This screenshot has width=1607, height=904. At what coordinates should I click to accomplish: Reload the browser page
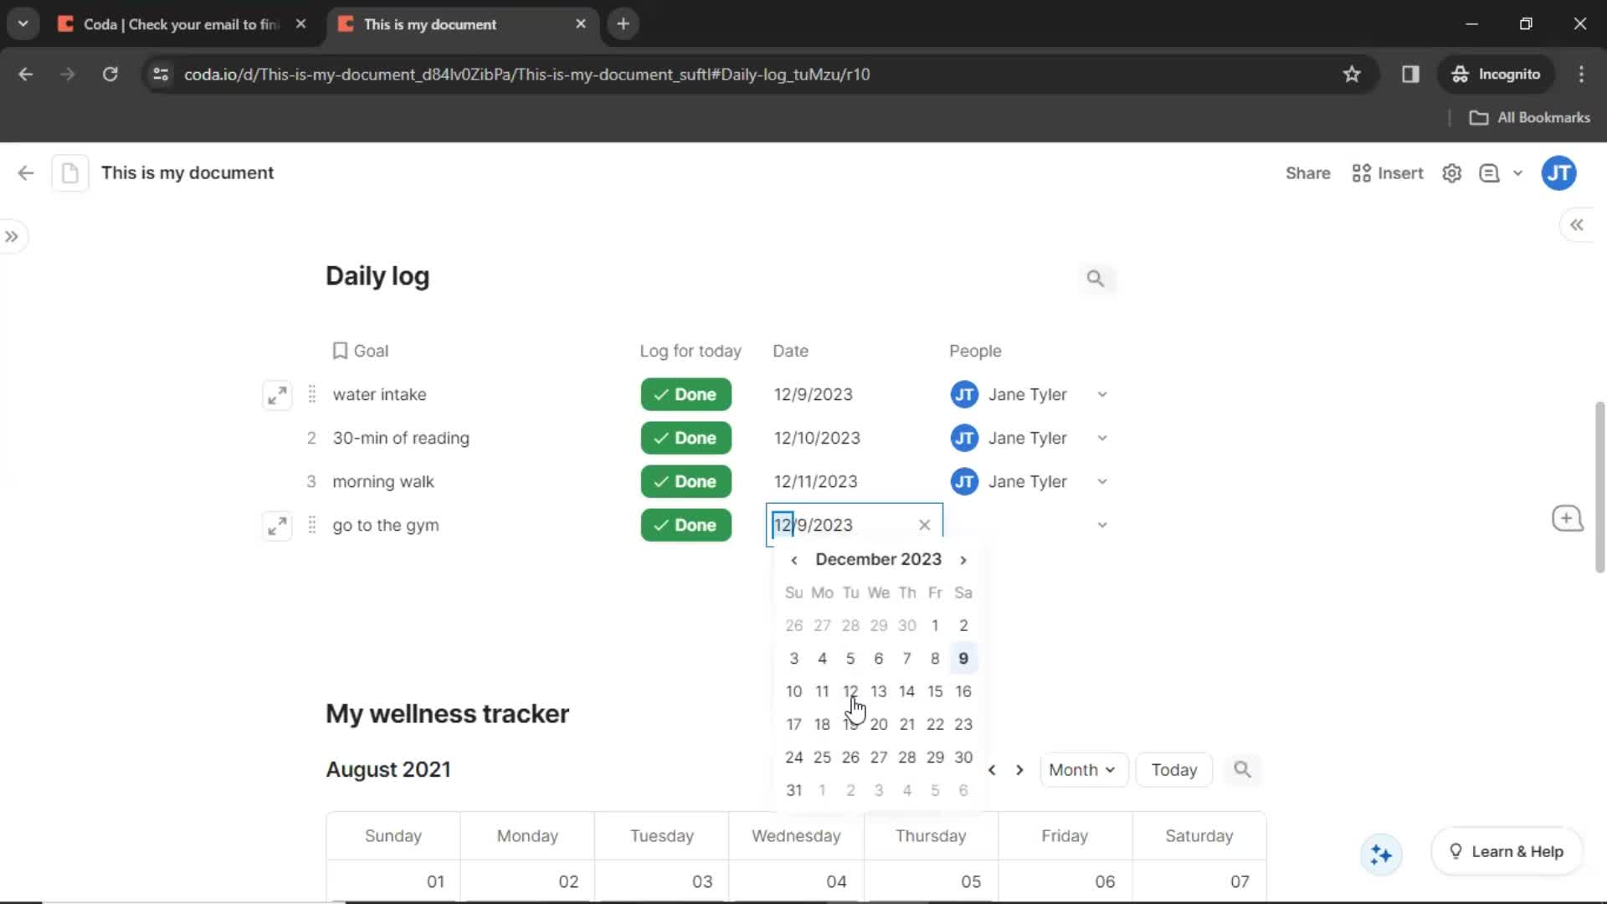coord(110,74)
